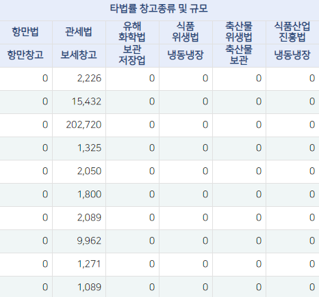Click the 식품산업 진흥법 header cell

292,31
